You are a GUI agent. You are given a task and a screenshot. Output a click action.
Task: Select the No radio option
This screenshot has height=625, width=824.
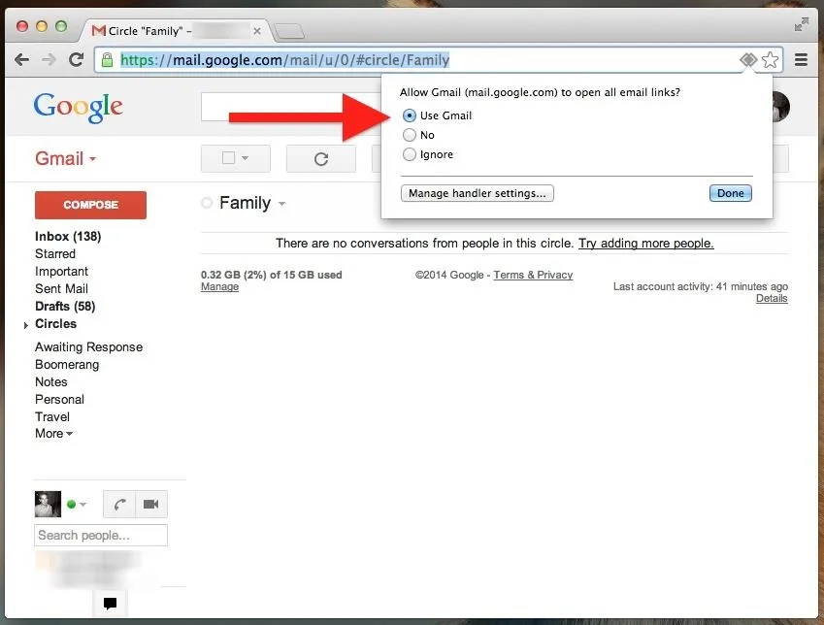[x=410, y=135]
